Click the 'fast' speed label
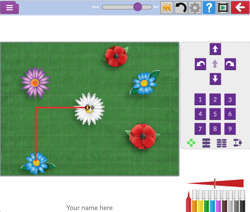The height and width of the screenshot is (212, 250). [156, 7]
